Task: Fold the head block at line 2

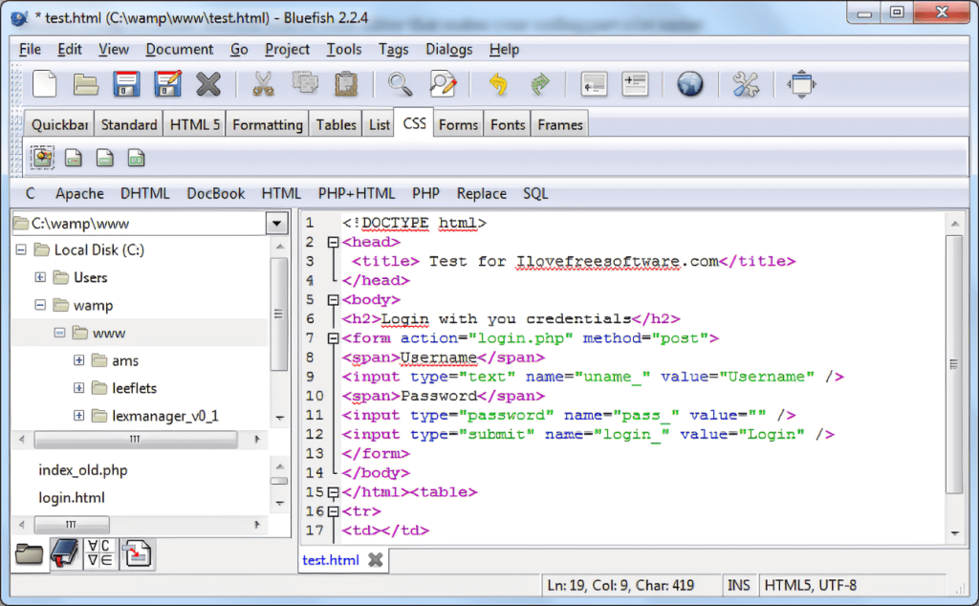Action: [x=334, y=242]
